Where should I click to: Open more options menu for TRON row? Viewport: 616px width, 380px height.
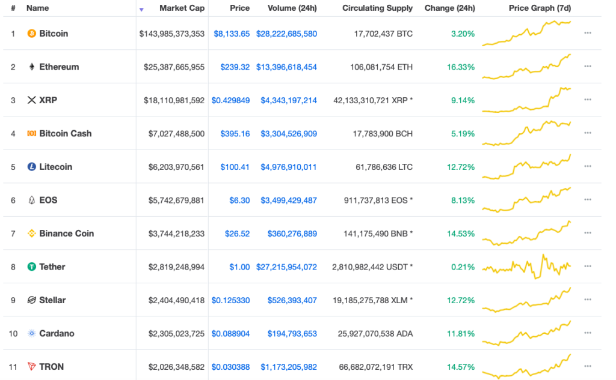click(588, 366)
